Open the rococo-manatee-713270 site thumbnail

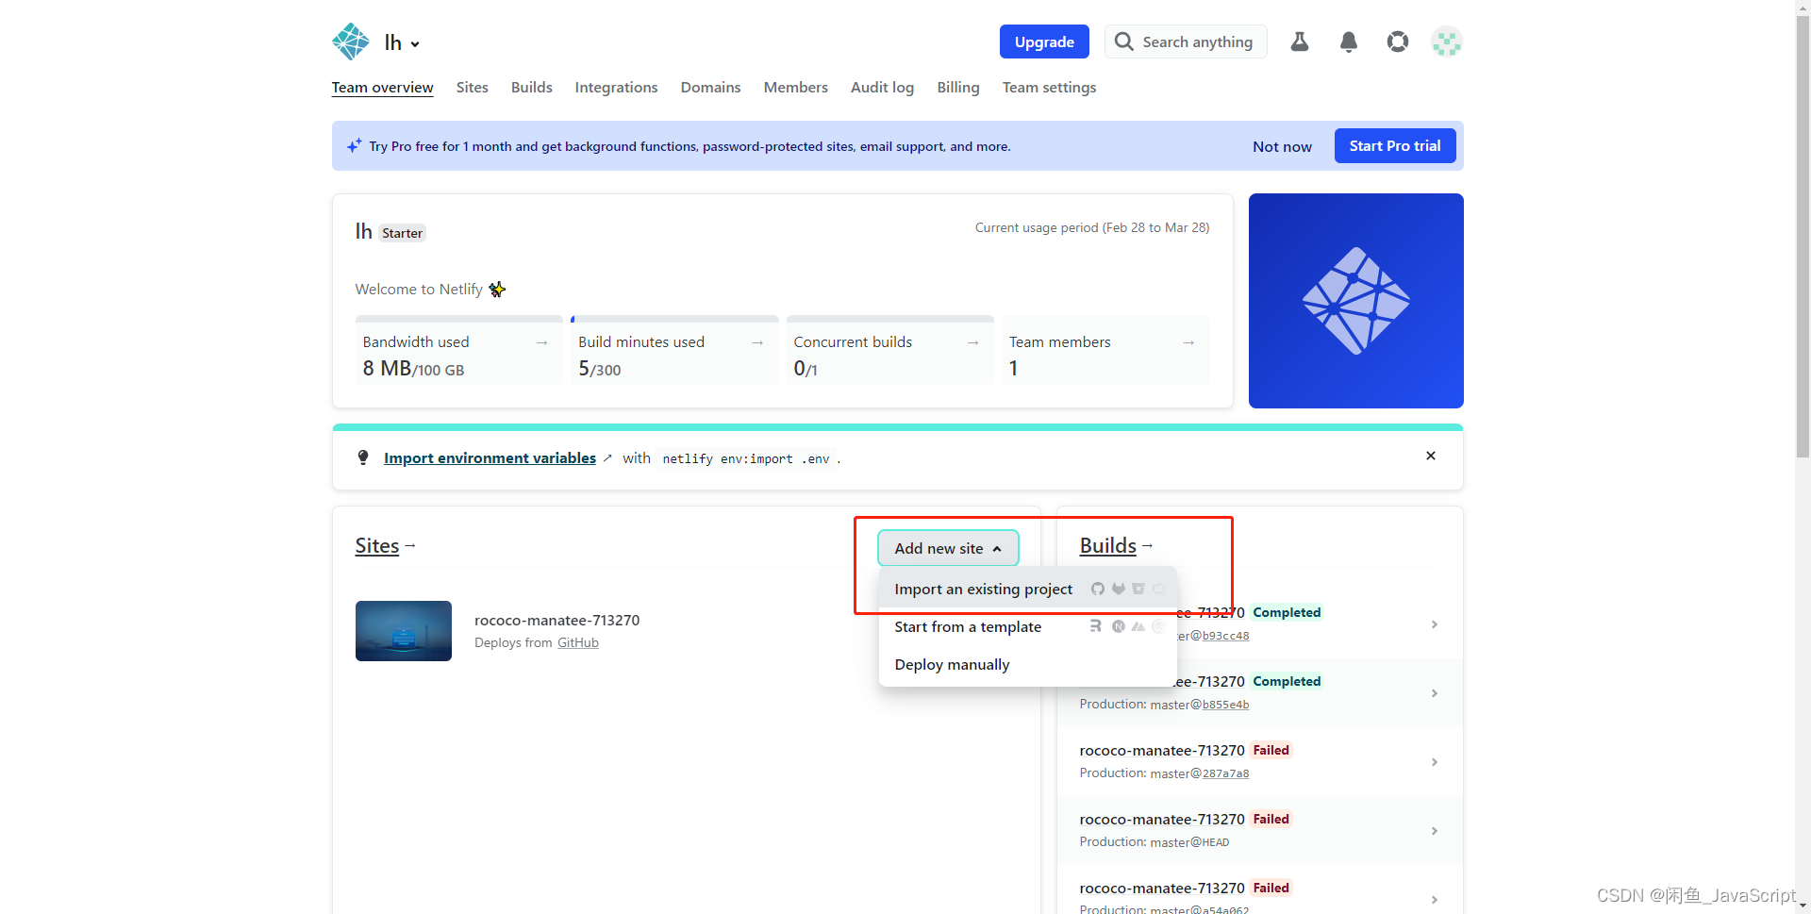404,631
